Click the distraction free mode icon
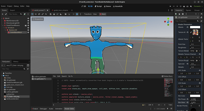Viewport: 204px width, 111px height. pyautogui.click(x=172, y=10)
